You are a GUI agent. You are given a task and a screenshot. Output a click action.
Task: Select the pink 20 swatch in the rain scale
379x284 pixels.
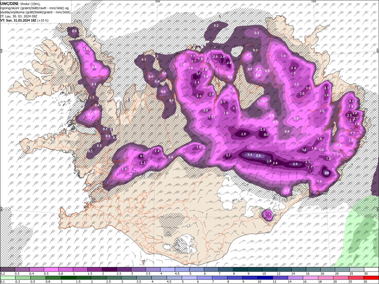[341, 278]
